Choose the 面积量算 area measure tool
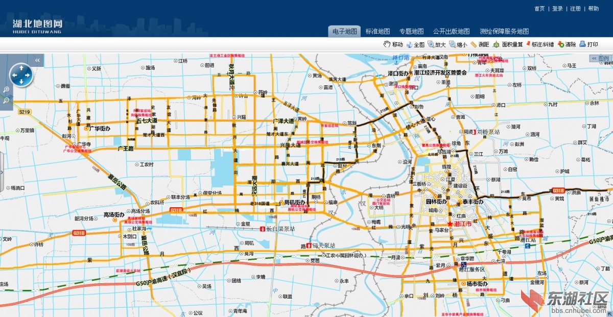This screenshot has height=317, width=613. (x=508, y=44)
